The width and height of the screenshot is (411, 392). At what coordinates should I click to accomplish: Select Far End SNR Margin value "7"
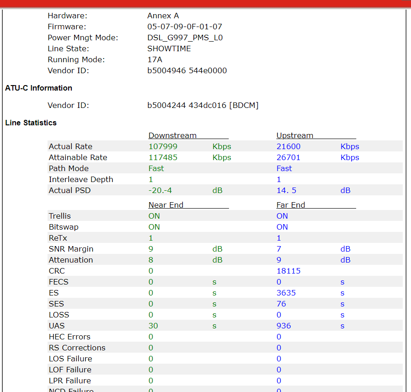279,249
